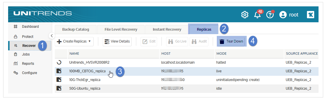The image size is (331, 105).
Task: Click the spinner icon beside Unitrends_HVSVR2008R2
Action: click(x=59, y=62)
